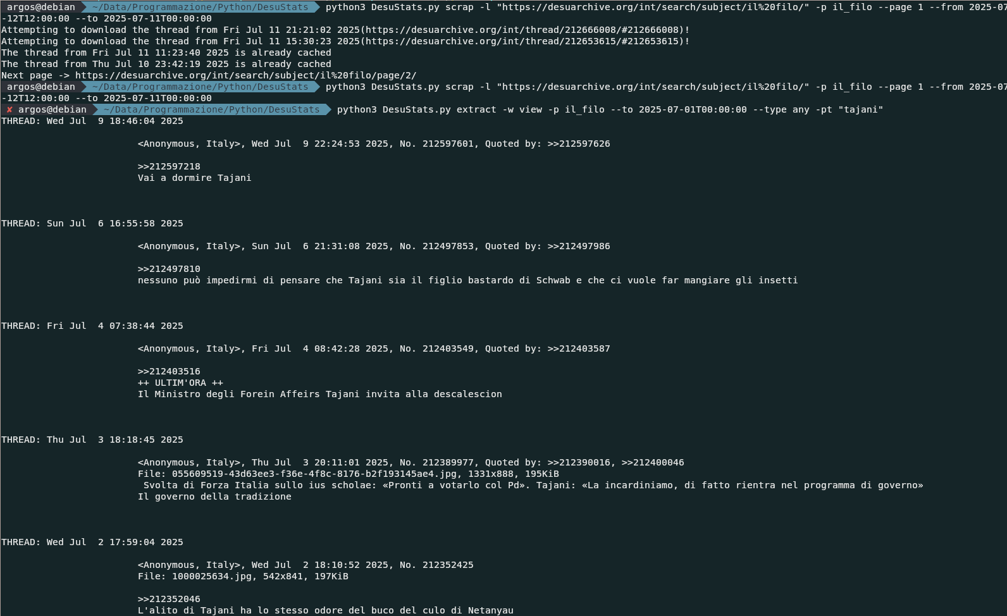Click the 055609519 jpg file name
Viewport: 1007px width, 616px height.
tap(314, 474)
